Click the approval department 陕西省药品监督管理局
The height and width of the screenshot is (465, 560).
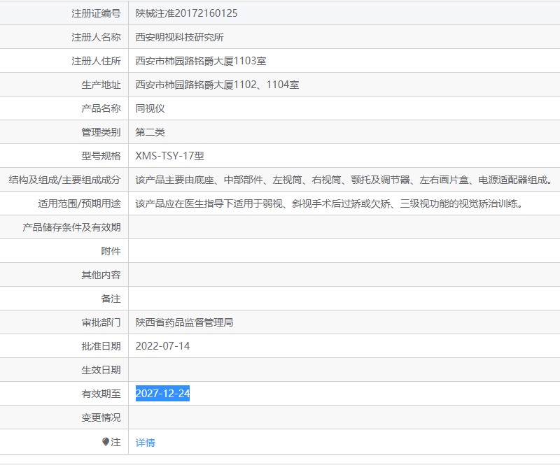[x=184, y=322]
